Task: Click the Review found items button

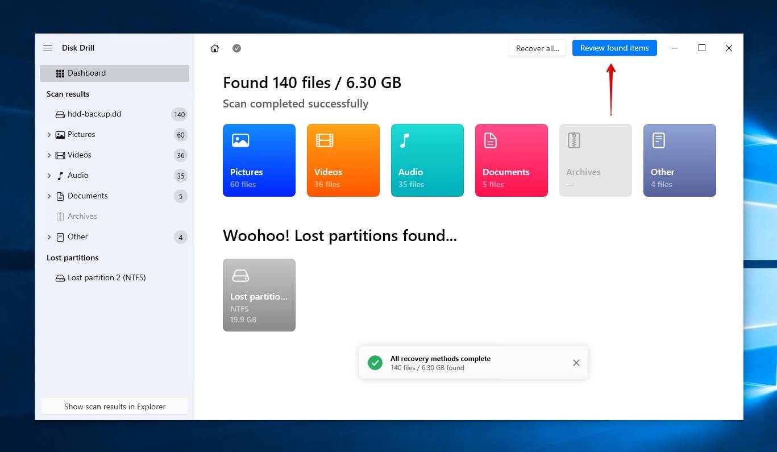Action: [614, 48]
